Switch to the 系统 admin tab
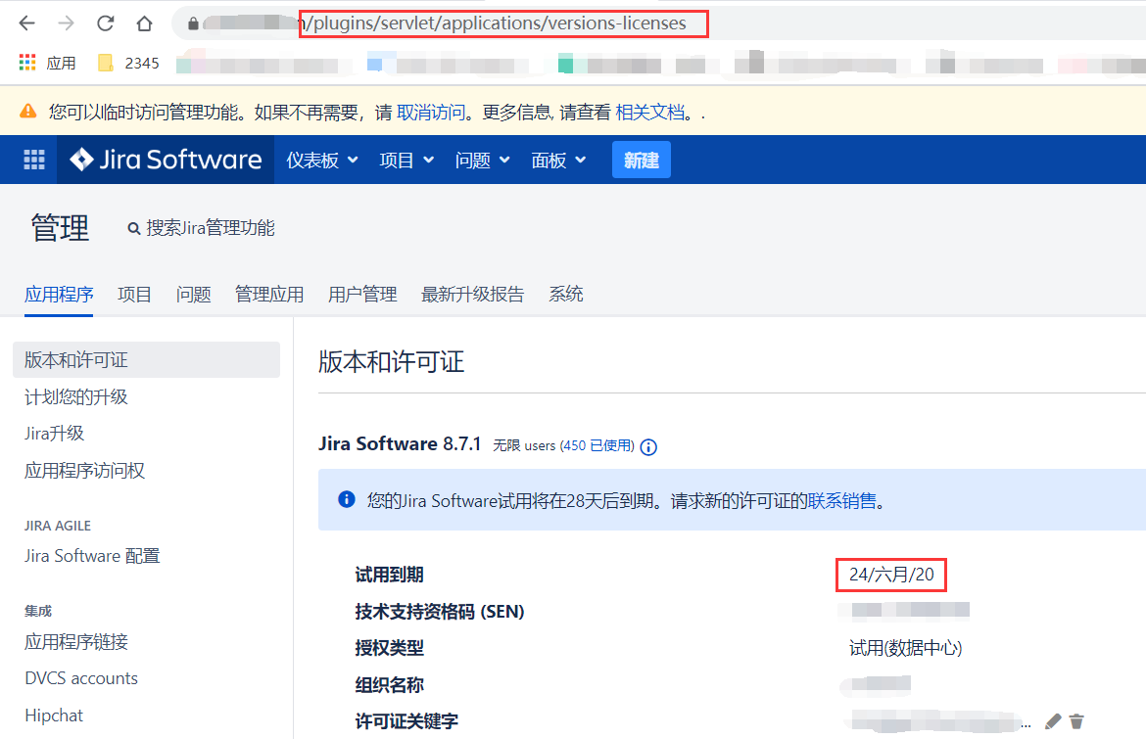Viewport: 1146px width, 739px height. click(566, 293)
